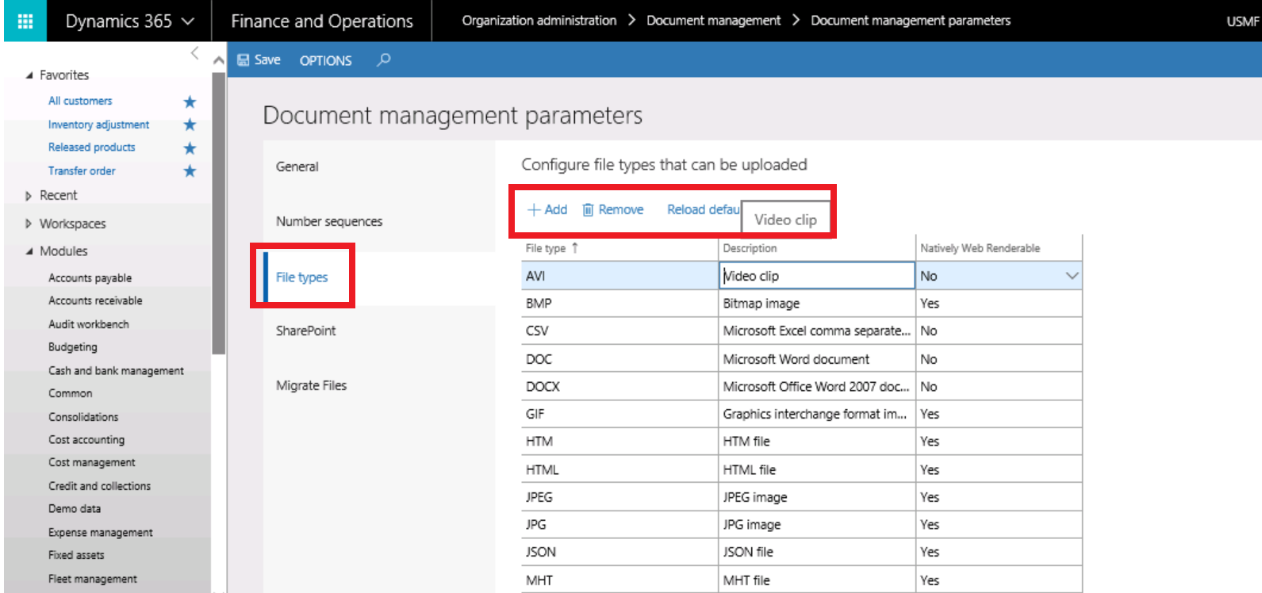Open the Accounts payable module
The height and width of the screenshot is (593, 1262).
90,277
